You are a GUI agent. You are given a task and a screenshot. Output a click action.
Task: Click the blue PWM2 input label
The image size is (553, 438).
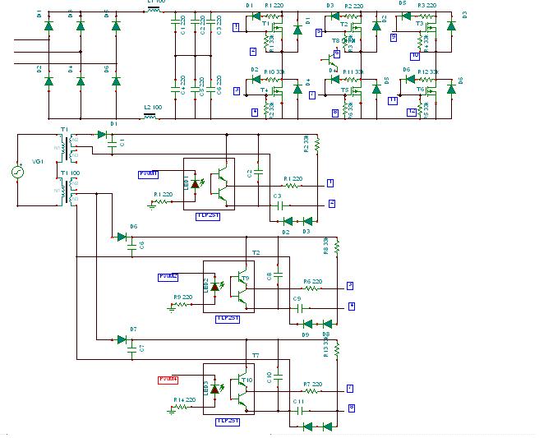click(x=168, y=277)
